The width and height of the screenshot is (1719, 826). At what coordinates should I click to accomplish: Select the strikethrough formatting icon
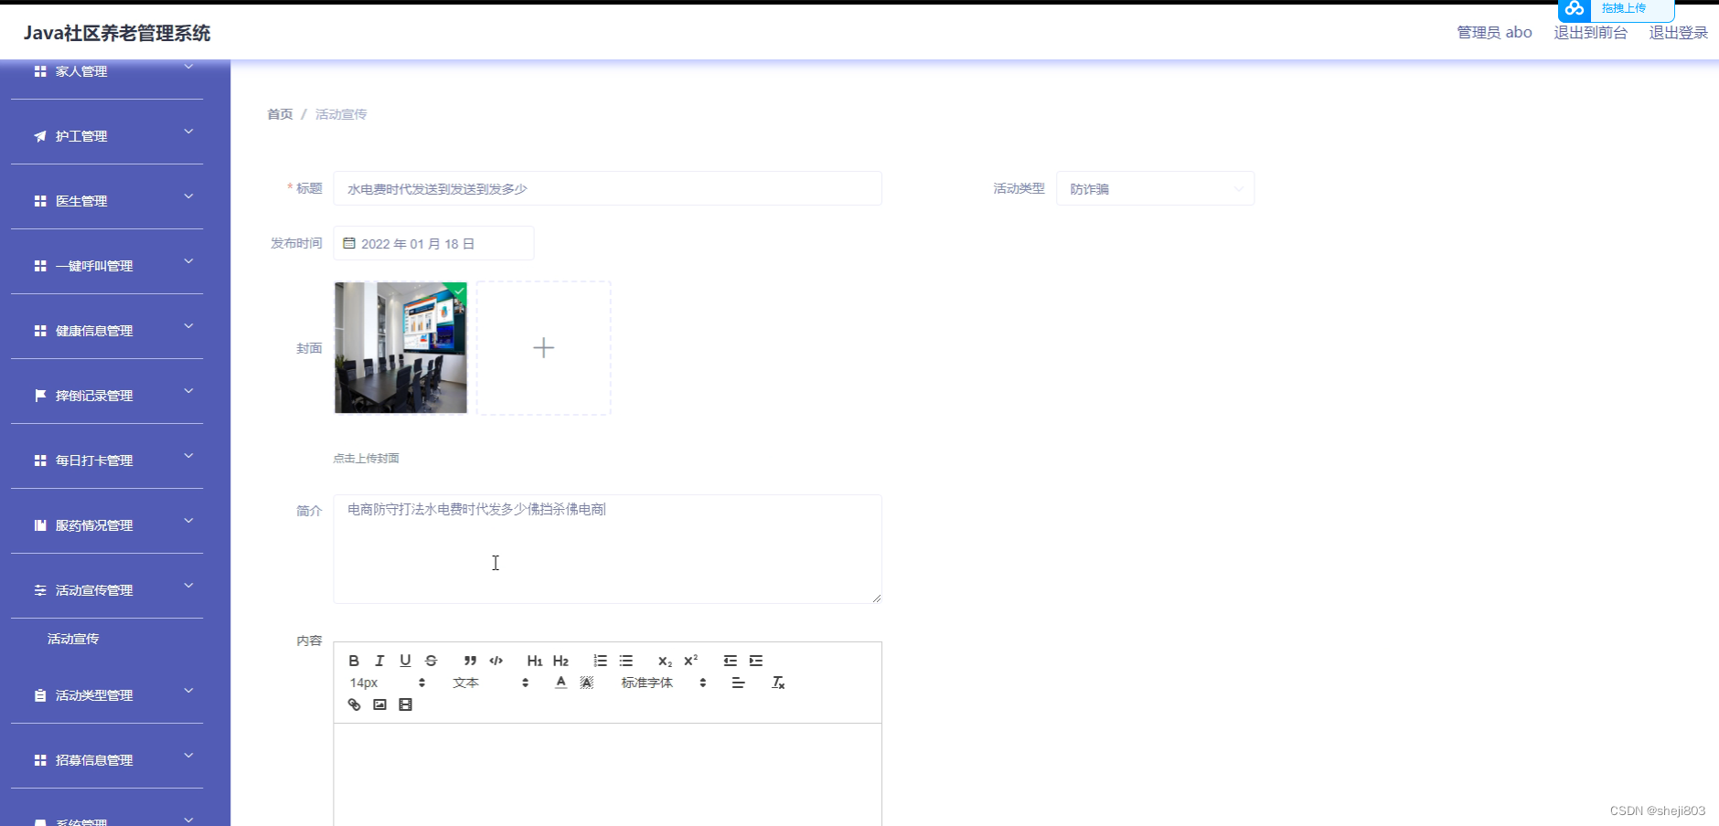432,661
